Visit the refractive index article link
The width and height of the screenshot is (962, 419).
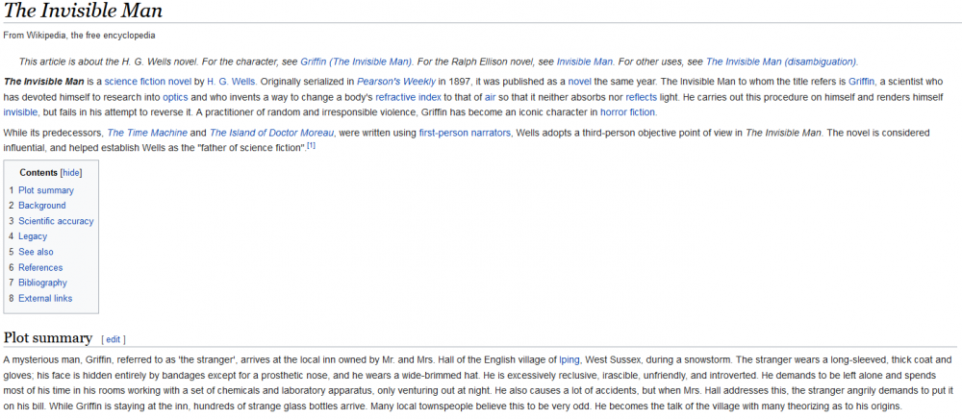point(409,97)
